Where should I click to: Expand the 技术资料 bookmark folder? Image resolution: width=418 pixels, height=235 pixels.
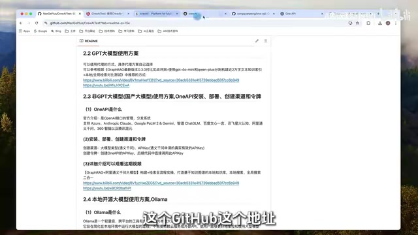pos(106,31)
